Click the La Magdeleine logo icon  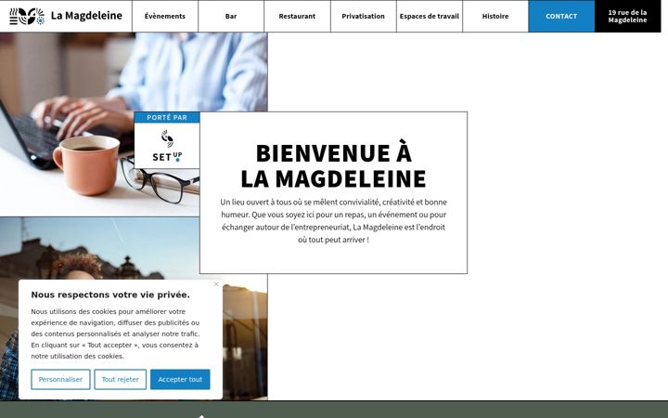click(x=27, y=16)
